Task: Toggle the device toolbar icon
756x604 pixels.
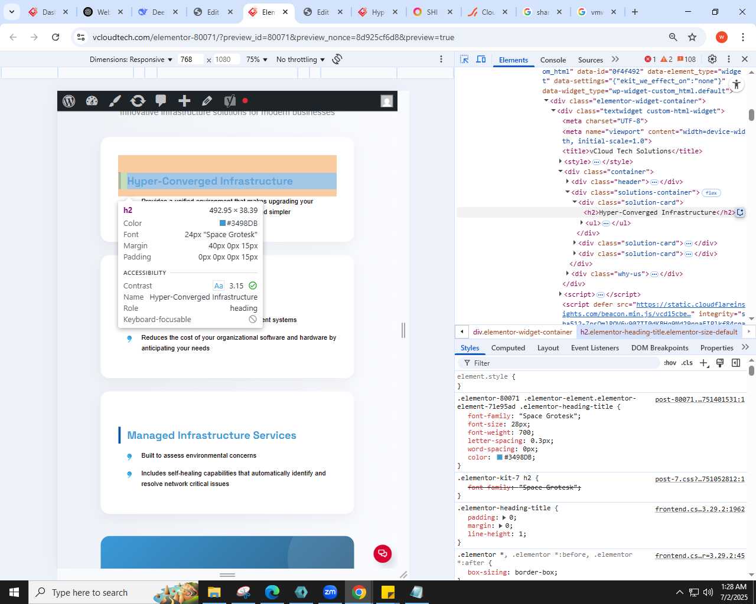Action: tap(481, 60)
